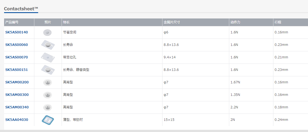308x132 pixels.
Task: Open the SK5AS00140 product link
Action: pos(17,32)
